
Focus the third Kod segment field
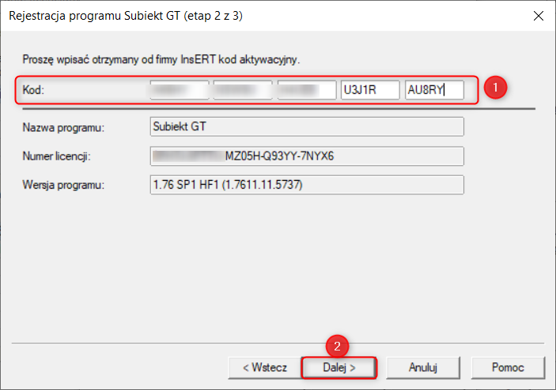click(307, 90)
